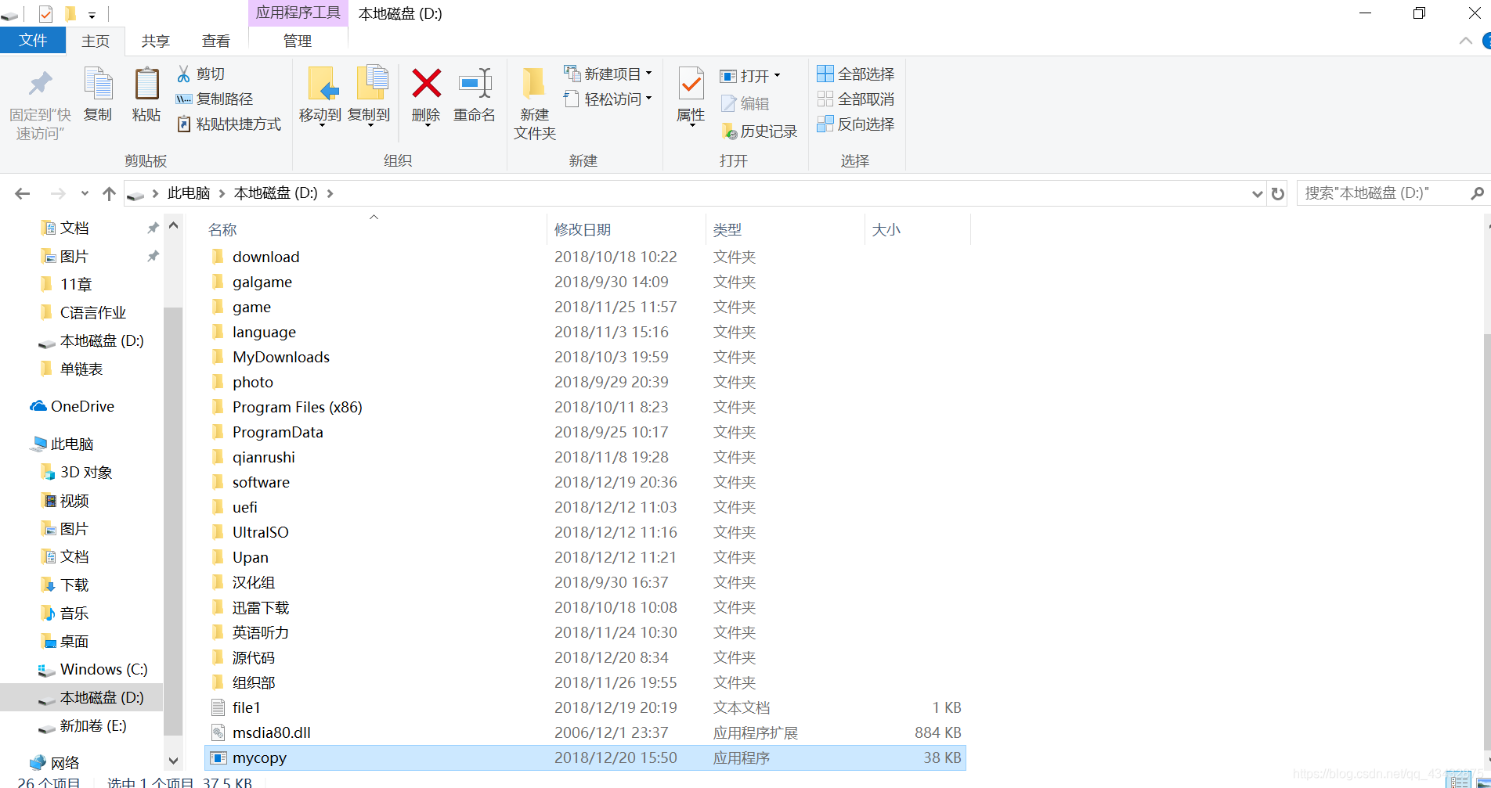Open quick access toolbar customize dropdown
Viewport: 1491px width, 788px height.
[92, 15]
